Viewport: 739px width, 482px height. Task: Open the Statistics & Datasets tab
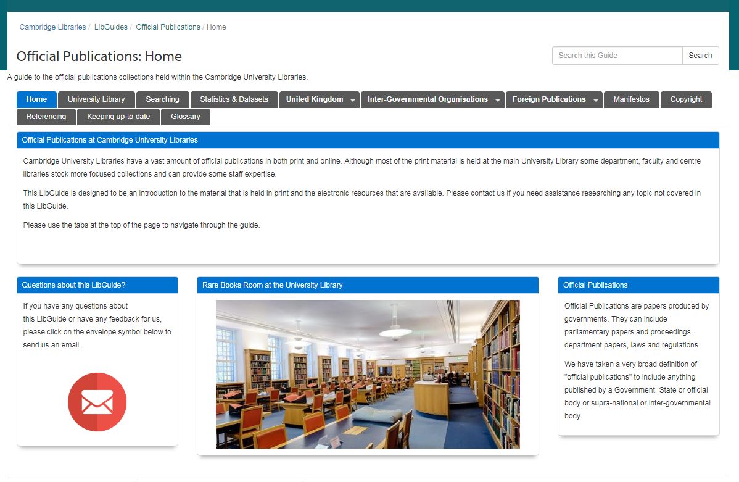coord(234,99)
